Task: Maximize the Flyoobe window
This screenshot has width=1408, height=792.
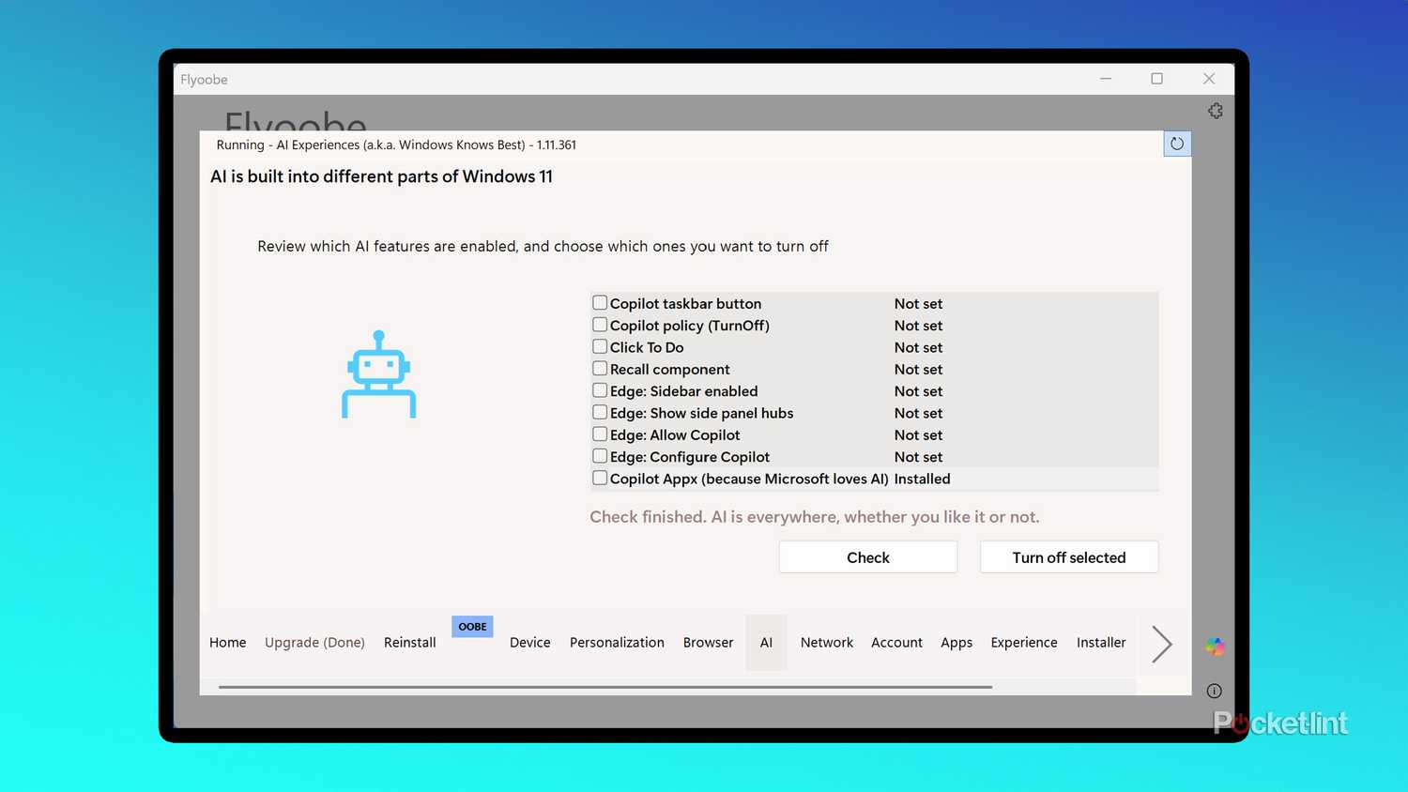Action: [1157, 79]
